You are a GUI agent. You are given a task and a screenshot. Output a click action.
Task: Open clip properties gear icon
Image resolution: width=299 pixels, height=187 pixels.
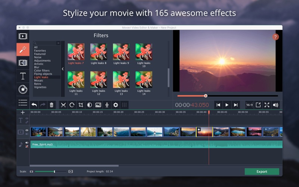[x=115, y=105]
